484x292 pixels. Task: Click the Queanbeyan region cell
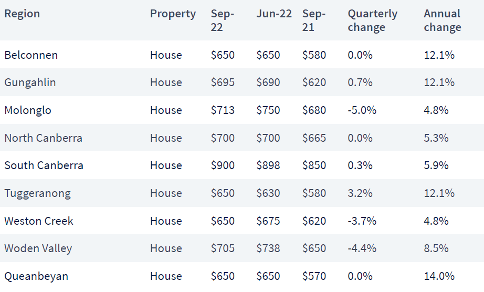point(36,276)
